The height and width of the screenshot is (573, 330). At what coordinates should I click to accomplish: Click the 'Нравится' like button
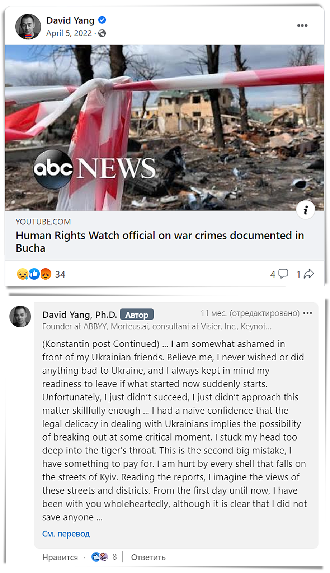60,557
